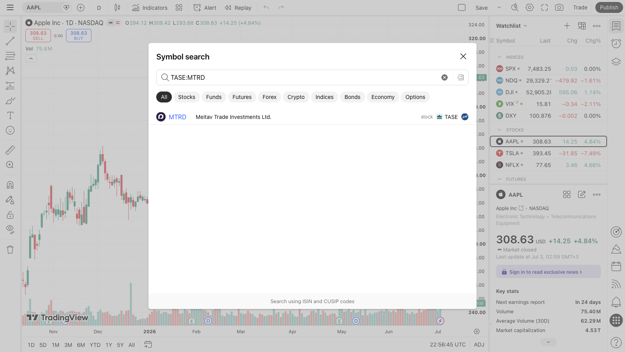Viewport: 625px width, 352px height.
Task: Collapse the INDICES watchlist section
Action: pos(499,57)
